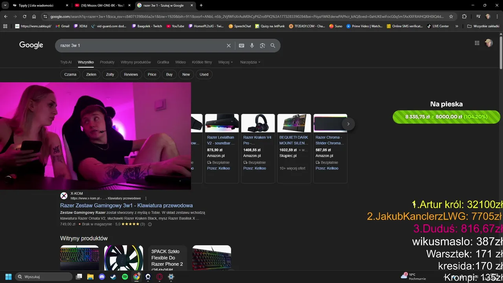This screenshot has width=503, height=283.
Task: Open BEQUIET Dark Mount keyboard product
Action: [x=294, y=148]
